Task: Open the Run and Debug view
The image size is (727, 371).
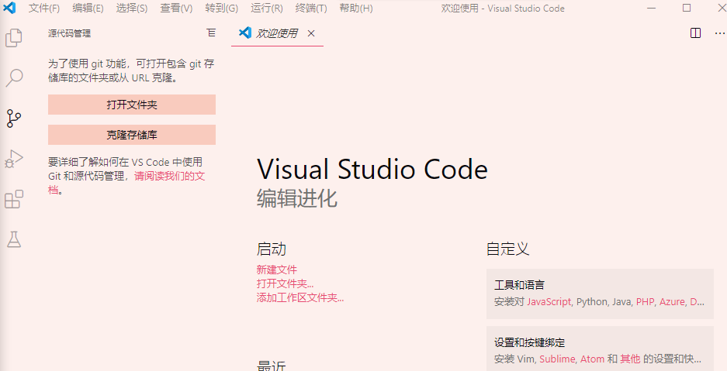Action: point(14,158)
